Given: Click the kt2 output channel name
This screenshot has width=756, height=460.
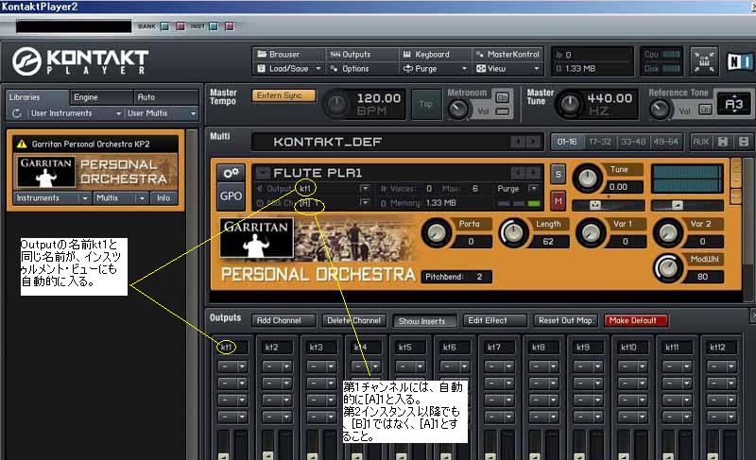Looking at the screenshot, I should [277, 348].
